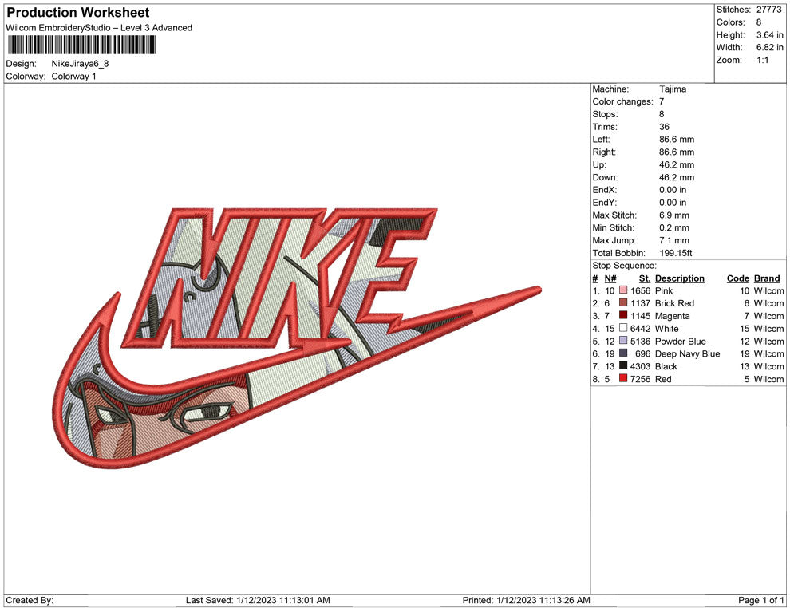Click the 'Up:' label

point(599,164)
